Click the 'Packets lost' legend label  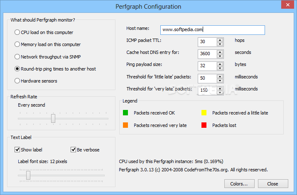click(224, 125)
